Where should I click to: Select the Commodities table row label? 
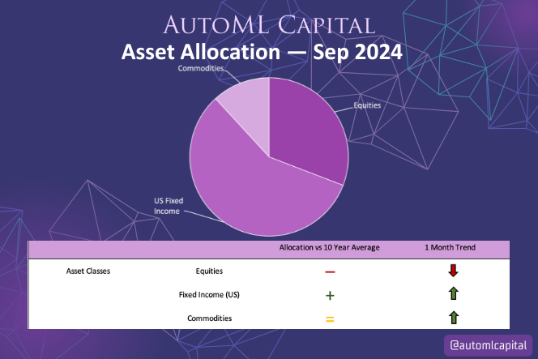tap(209, 318)
